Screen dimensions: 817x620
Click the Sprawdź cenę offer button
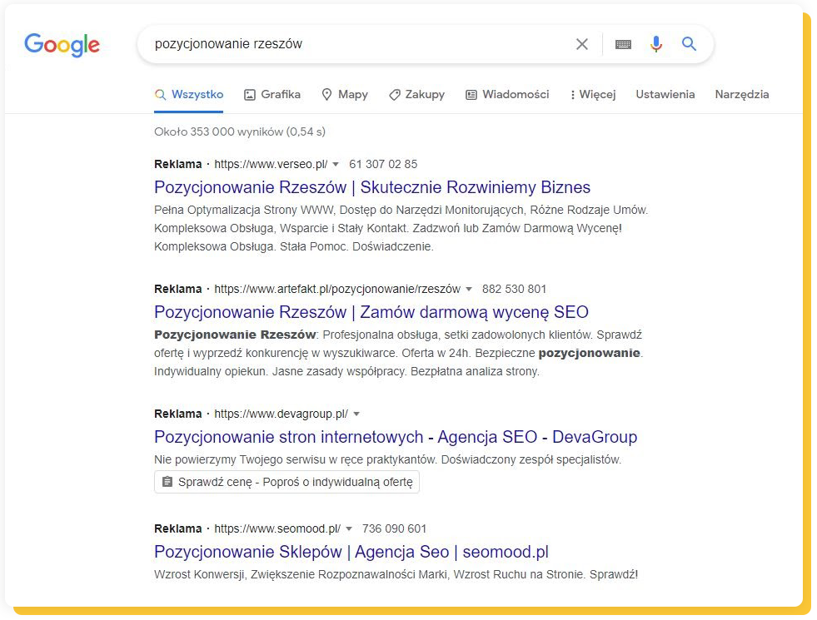coord(286,481)
